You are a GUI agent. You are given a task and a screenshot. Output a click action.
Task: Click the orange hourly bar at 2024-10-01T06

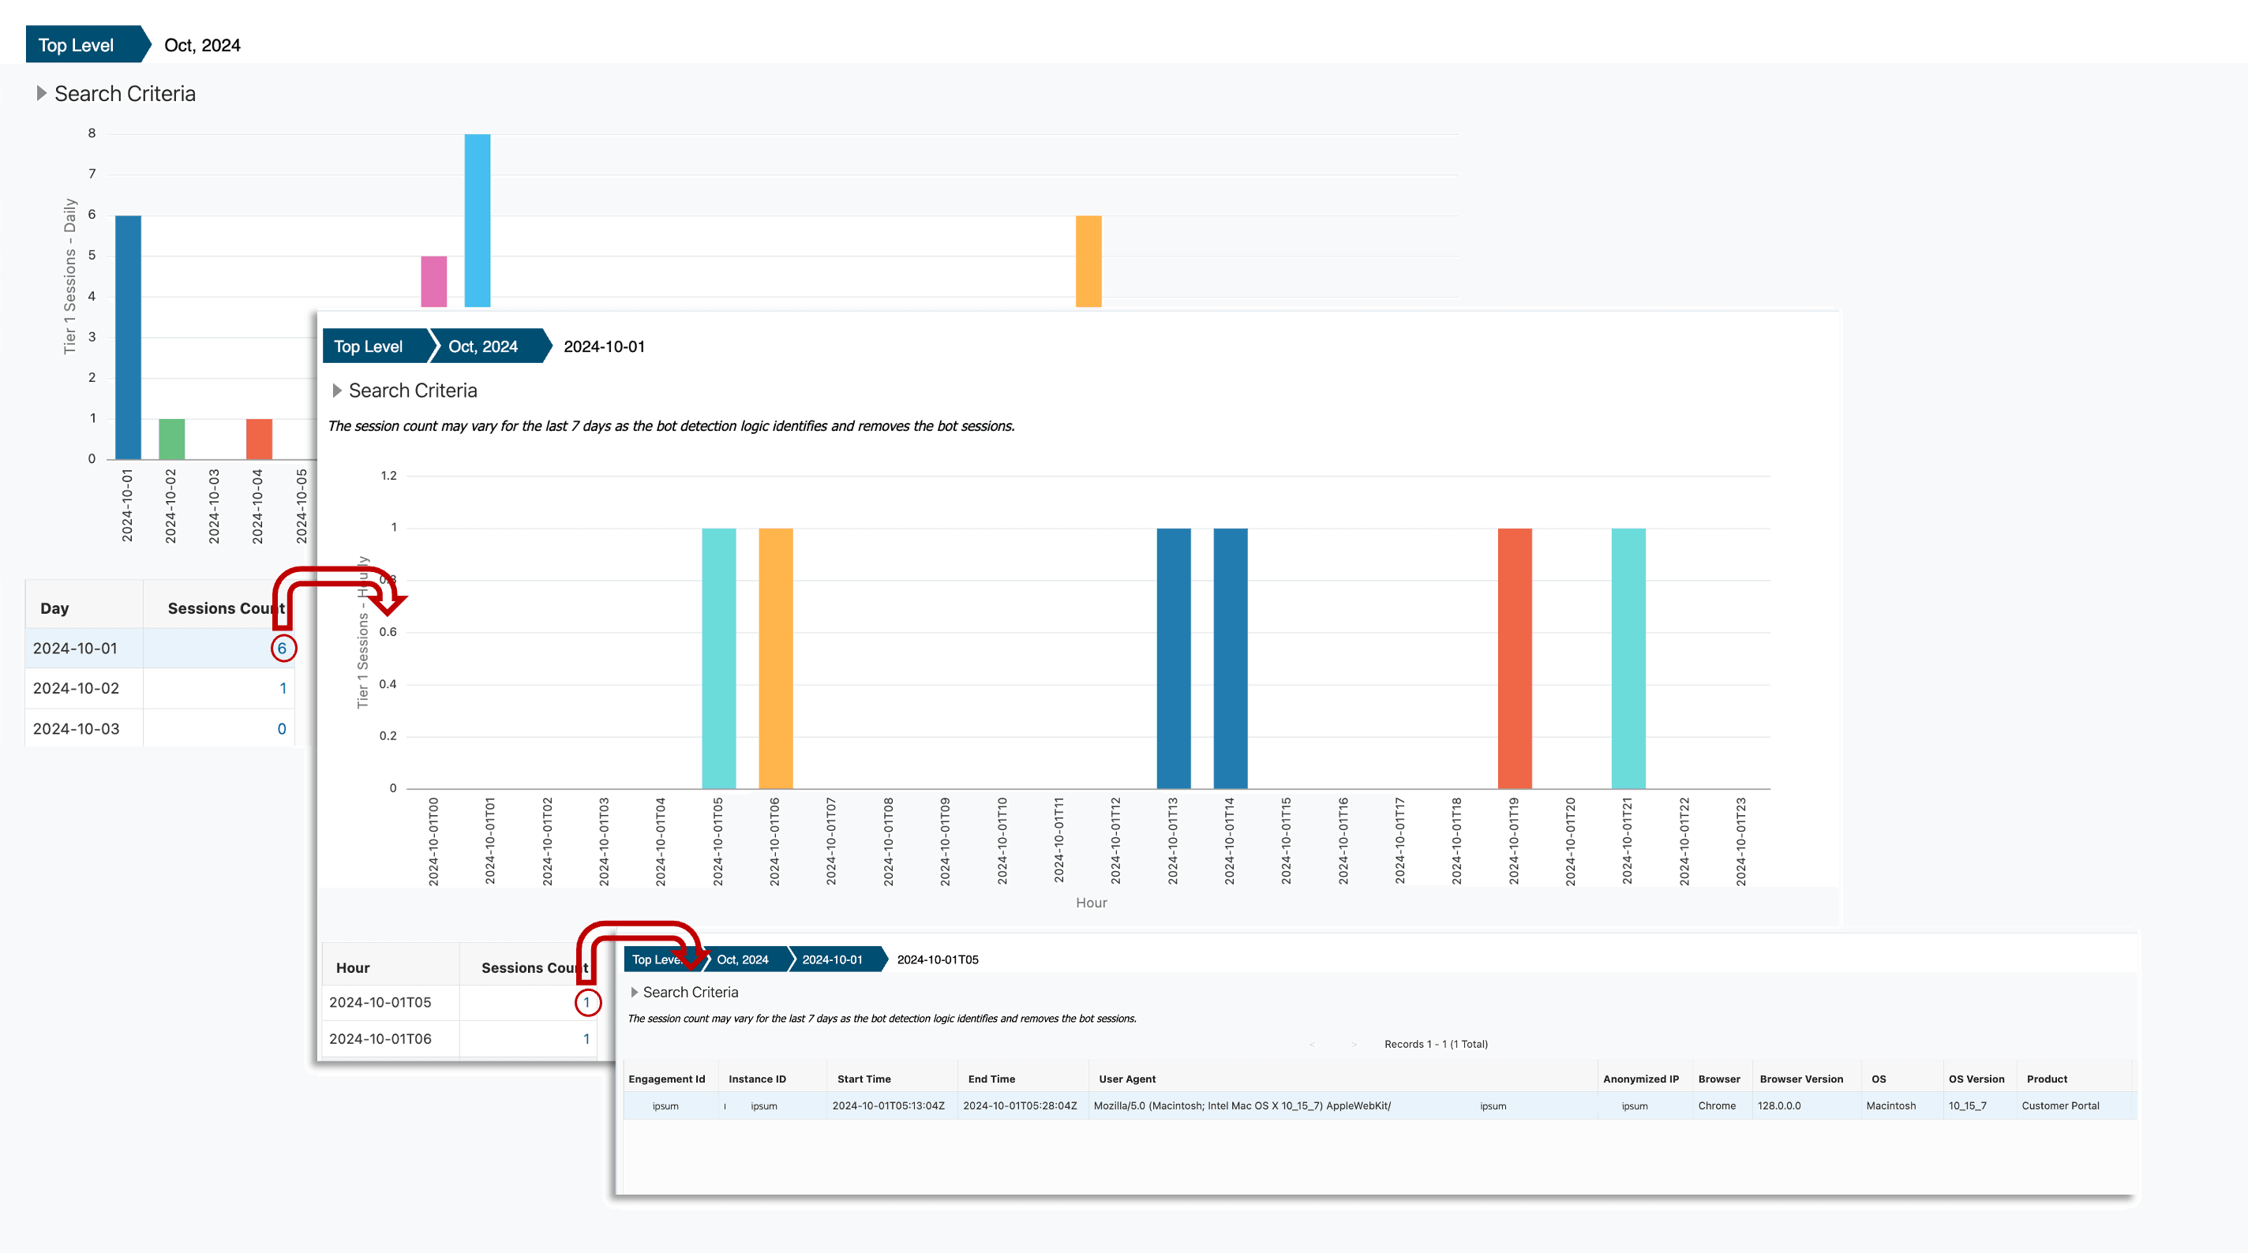point(775,658)
